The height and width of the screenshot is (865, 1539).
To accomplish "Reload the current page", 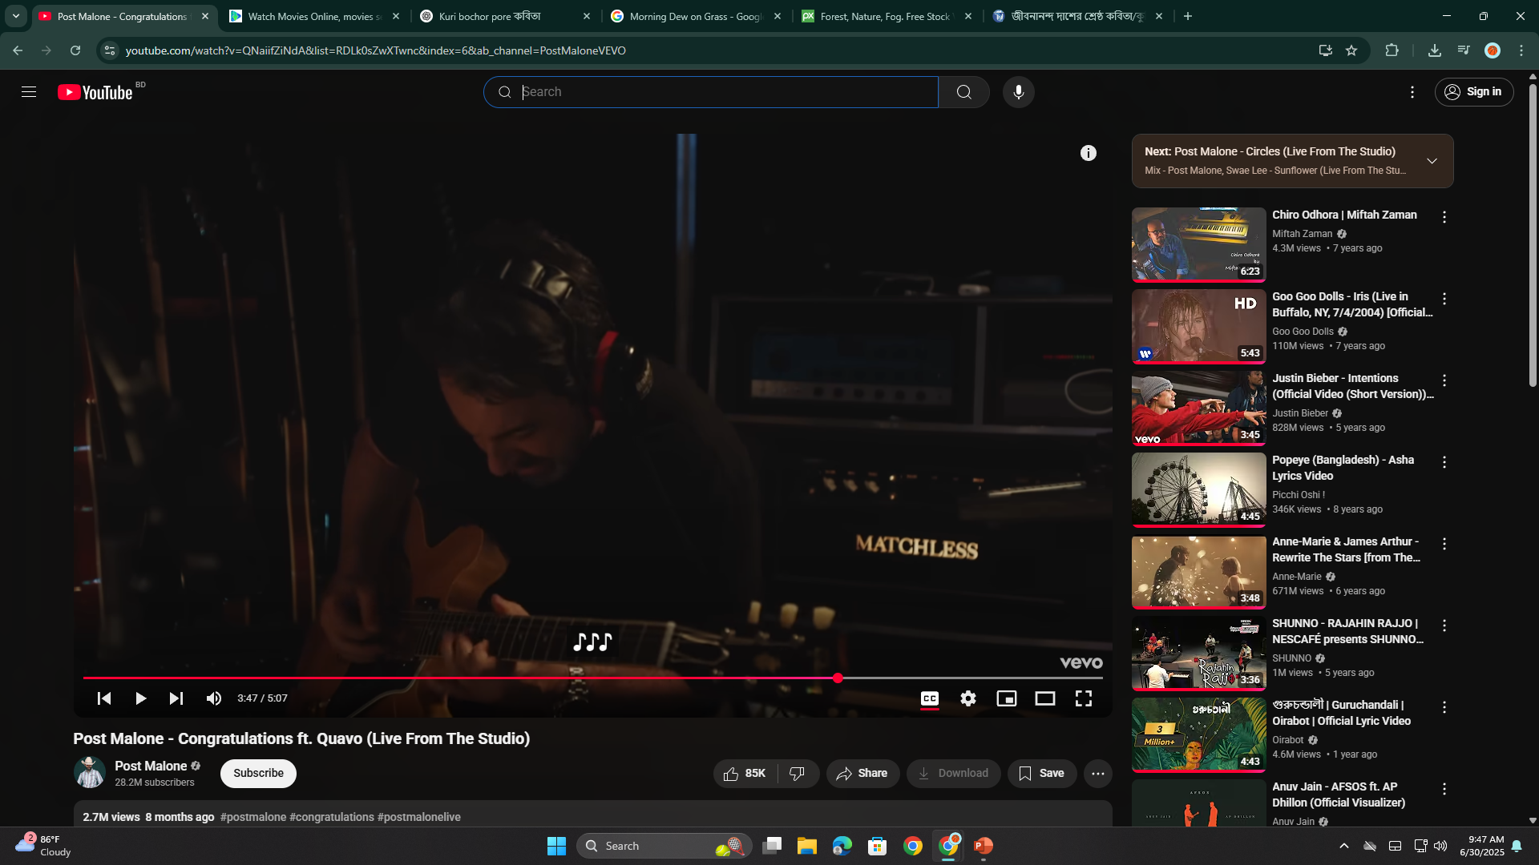I will click(75, 50).
